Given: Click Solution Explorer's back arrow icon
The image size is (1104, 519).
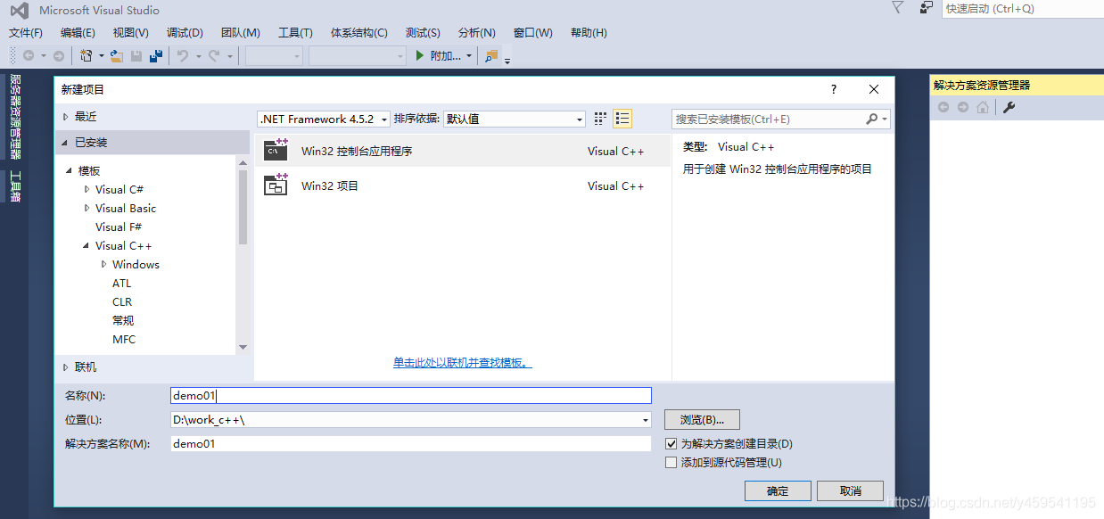Looking at the screenshot, I should [x=943, y=107].
